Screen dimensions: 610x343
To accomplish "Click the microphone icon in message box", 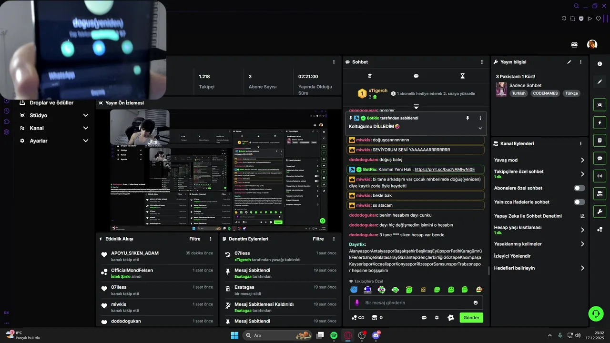I will (357, 303).
